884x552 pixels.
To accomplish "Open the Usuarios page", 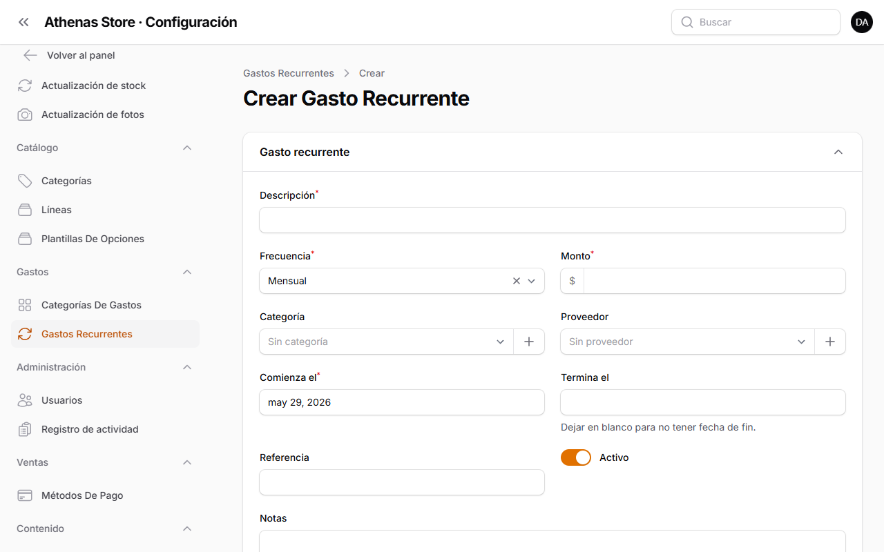I will (x=105, y=400).
